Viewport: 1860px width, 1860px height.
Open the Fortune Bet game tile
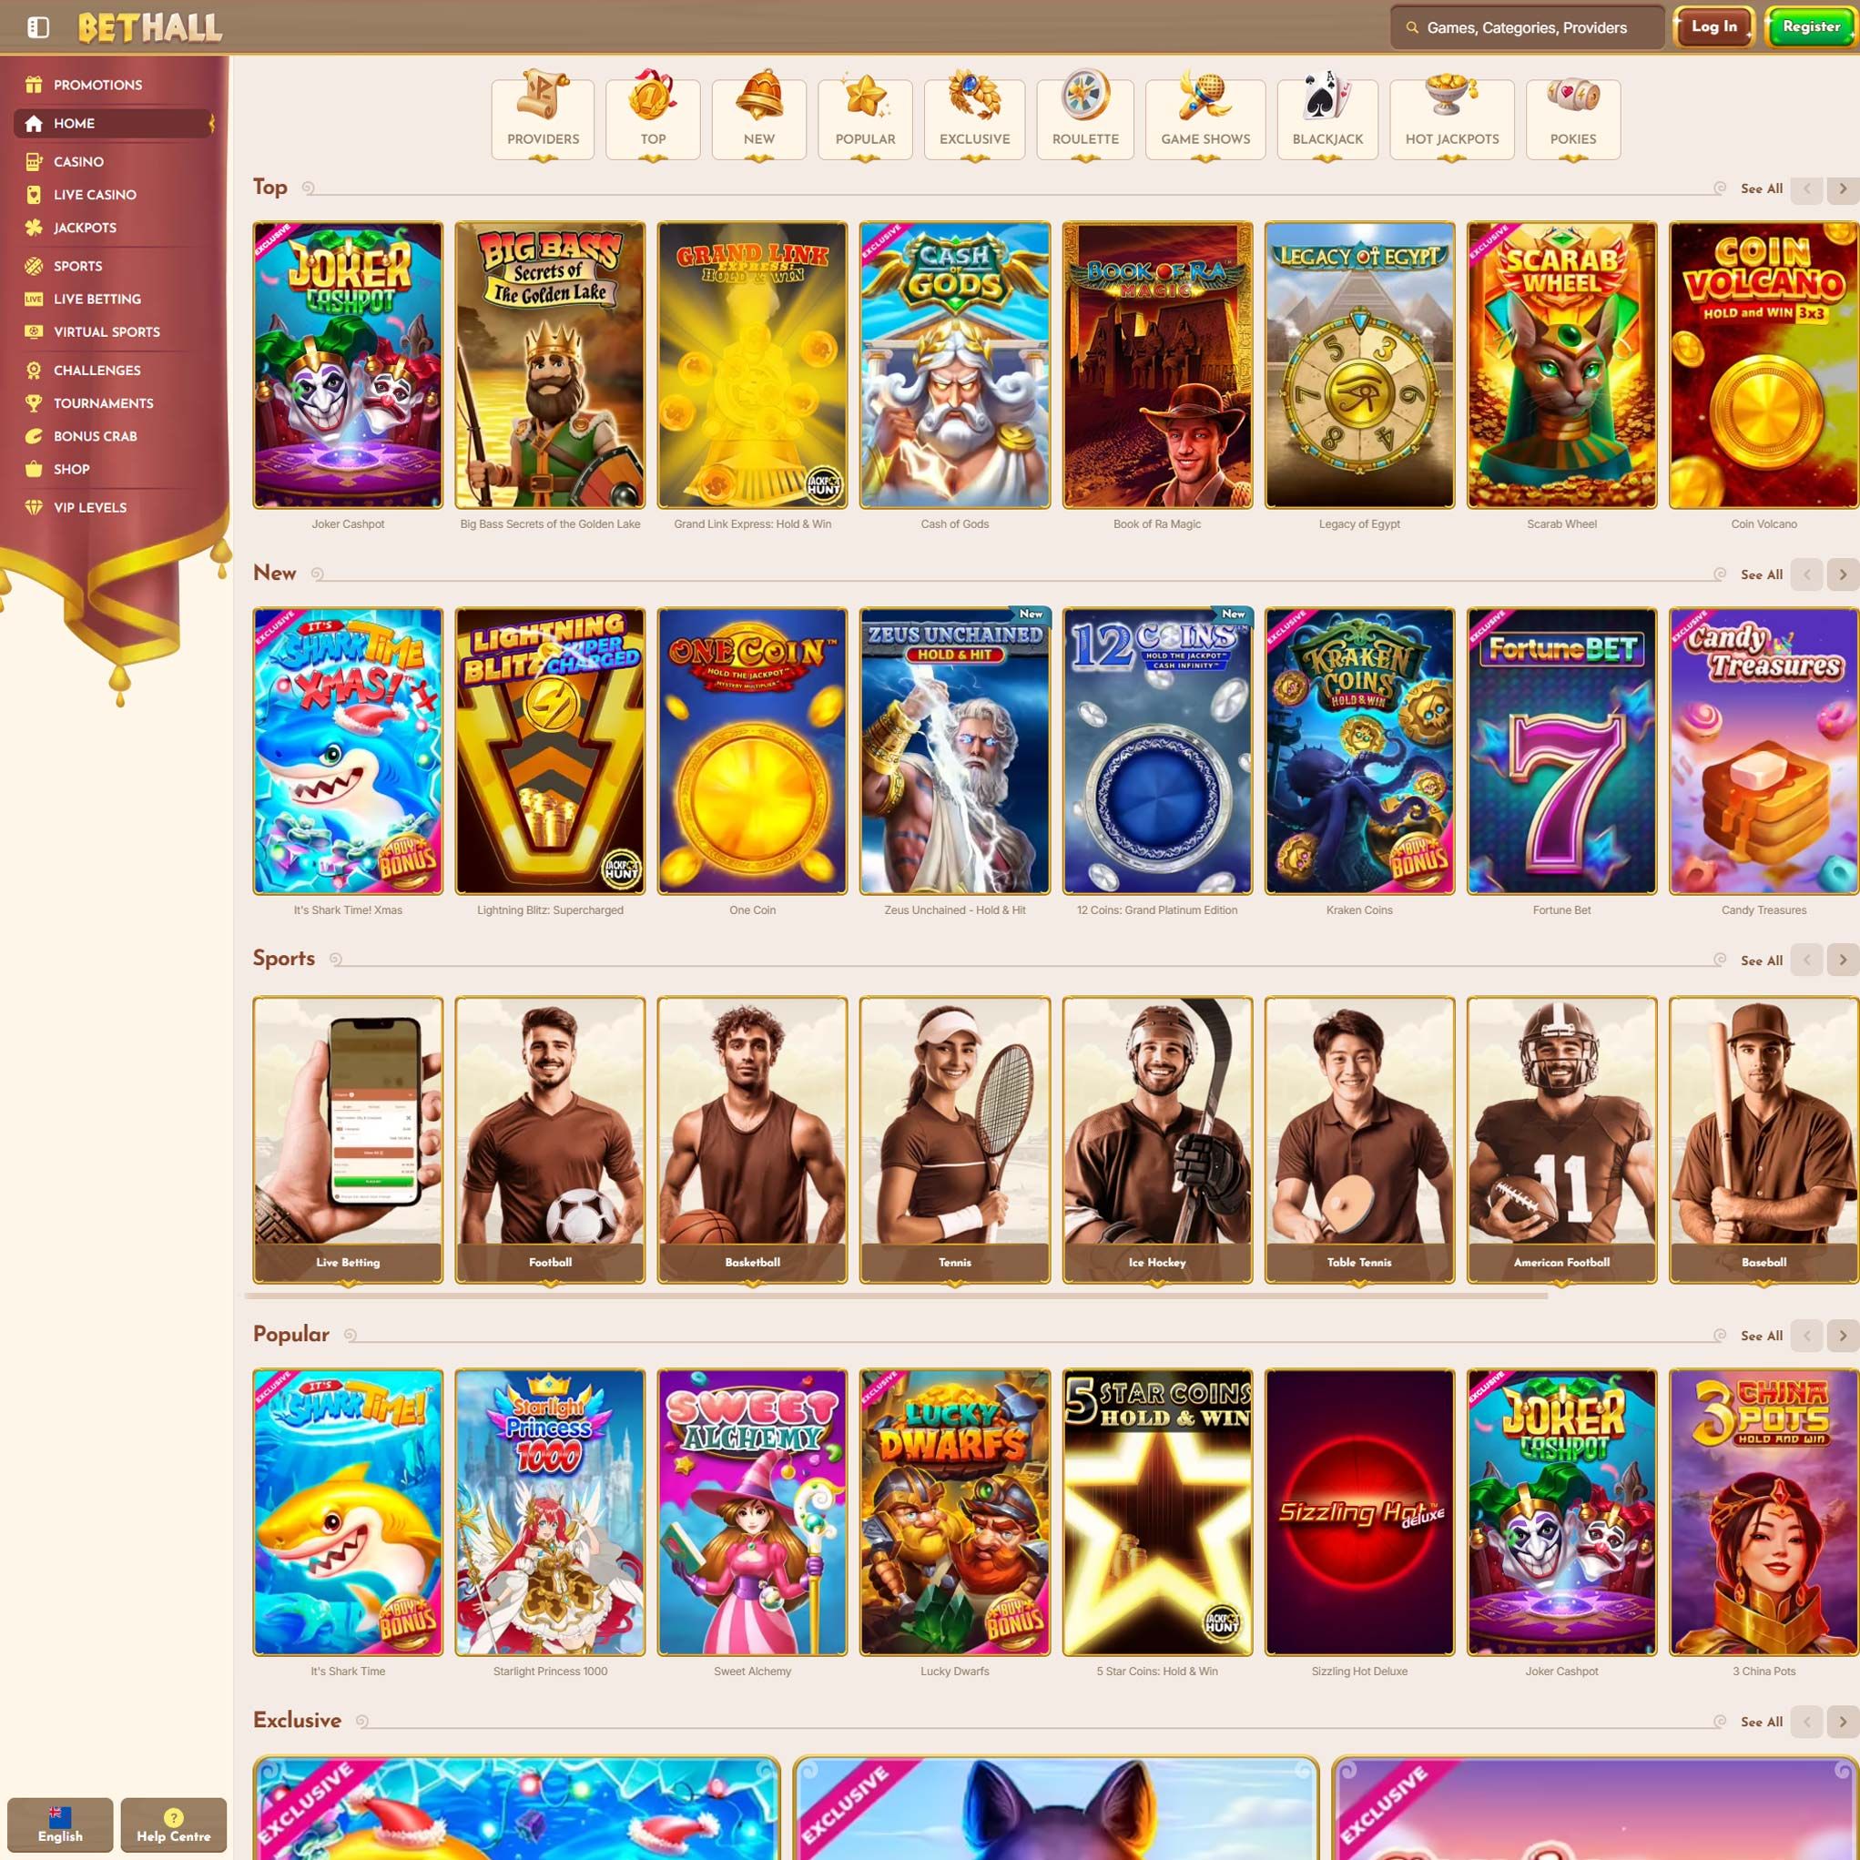point(1561,751)
